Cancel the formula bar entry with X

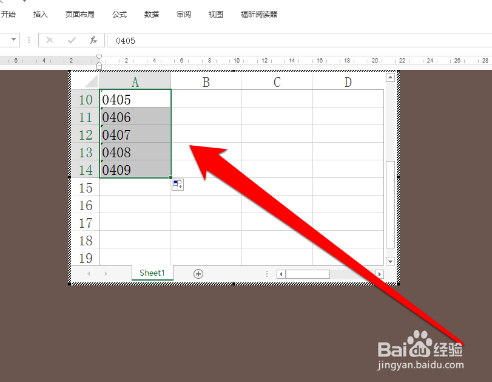click(x=50, y=40)
